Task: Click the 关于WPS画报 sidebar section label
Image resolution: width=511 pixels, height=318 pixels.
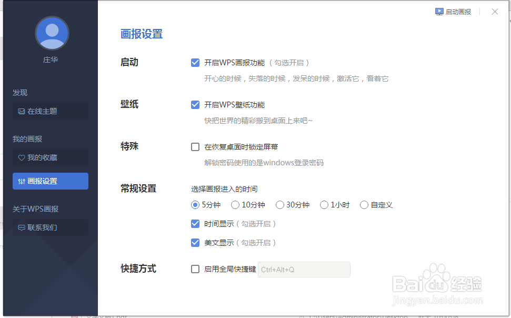Action: pos(35,209)
